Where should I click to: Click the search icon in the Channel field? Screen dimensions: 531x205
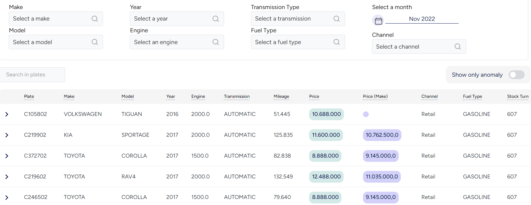457,46
